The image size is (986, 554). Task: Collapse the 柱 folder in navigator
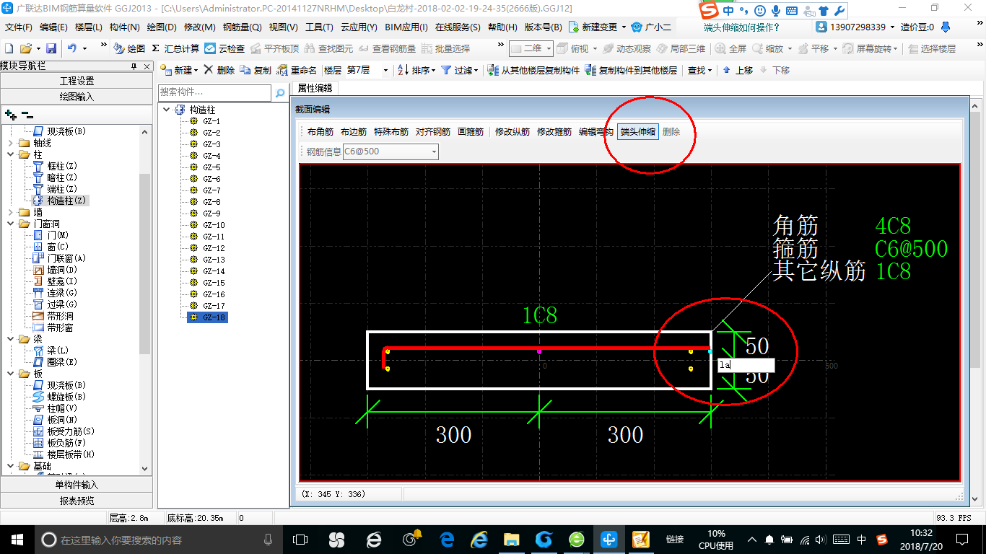pyautogui.click(x=10, y=154)
